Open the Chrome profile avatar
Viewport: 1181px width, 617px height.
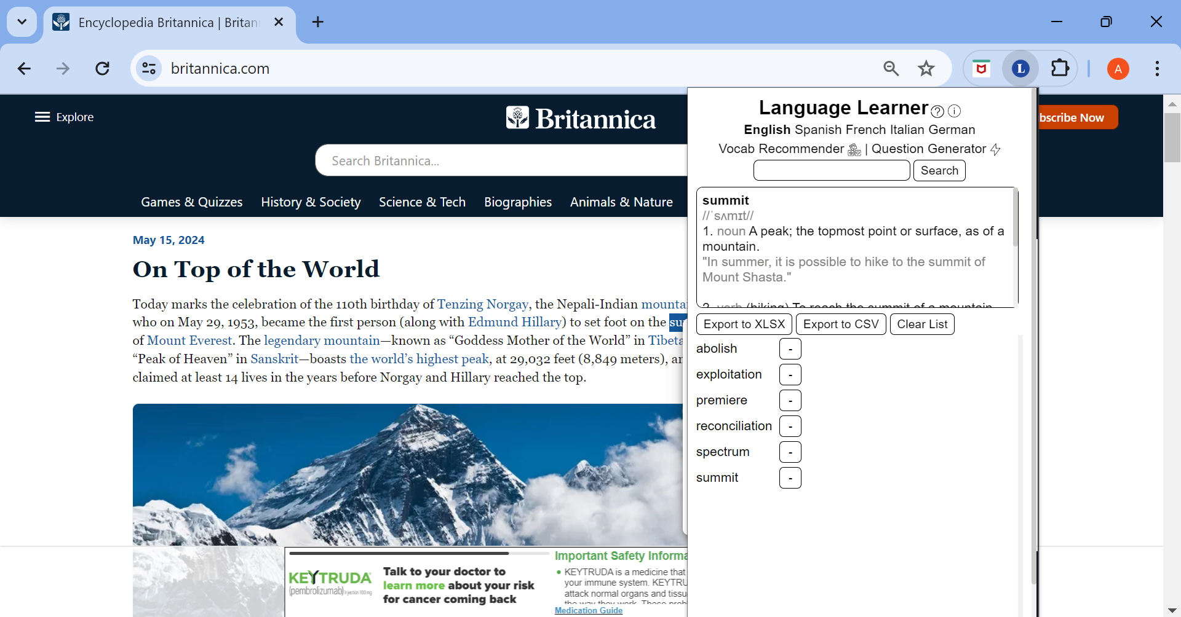coord(1118,69)
